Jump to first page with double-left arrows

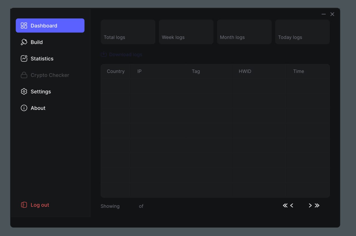tap(285, 205)
